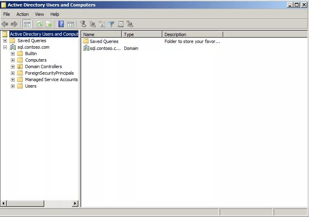
Task: Expand the Users container
Action: 13,86
